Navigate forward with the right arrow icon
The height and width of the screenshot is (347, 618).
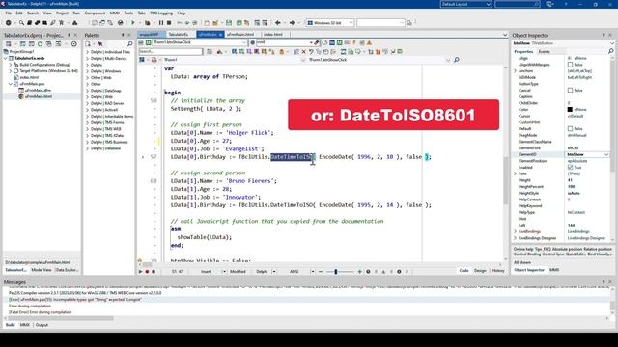292,23
